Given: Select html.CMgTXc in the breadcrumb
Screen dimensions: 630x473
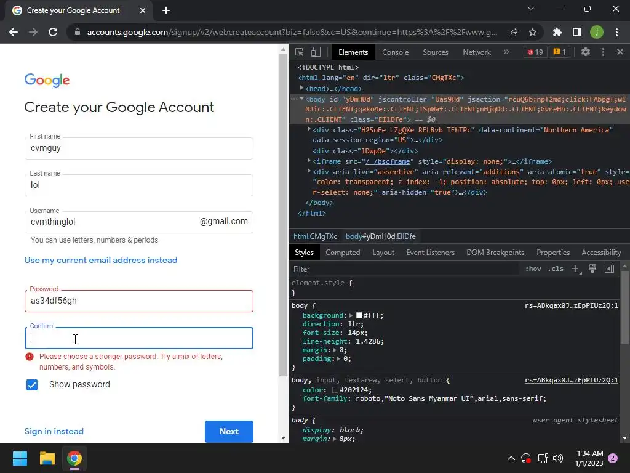Looking at the screenshot, I should [x=315, y=236].
